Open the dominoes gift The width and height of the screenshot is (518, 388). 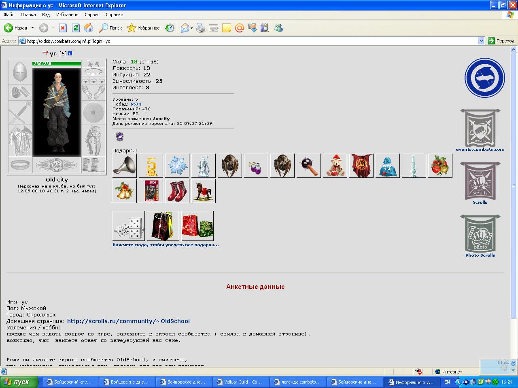[129, 226]
